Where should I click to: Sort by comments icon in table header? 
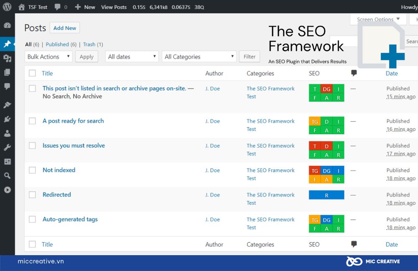point(354,73)
